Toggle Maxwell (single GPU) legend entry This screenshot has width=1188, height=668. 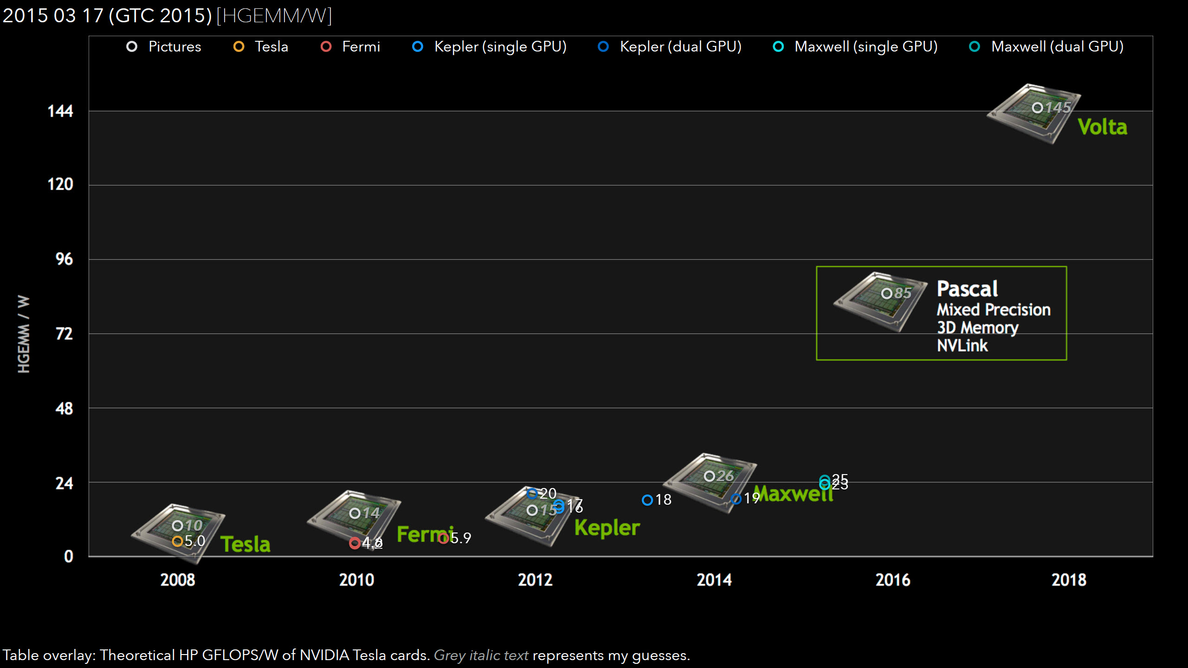pos(865,47)
